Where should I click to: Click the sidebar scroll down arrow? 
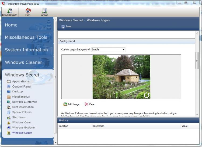click(x=55, y=143)
